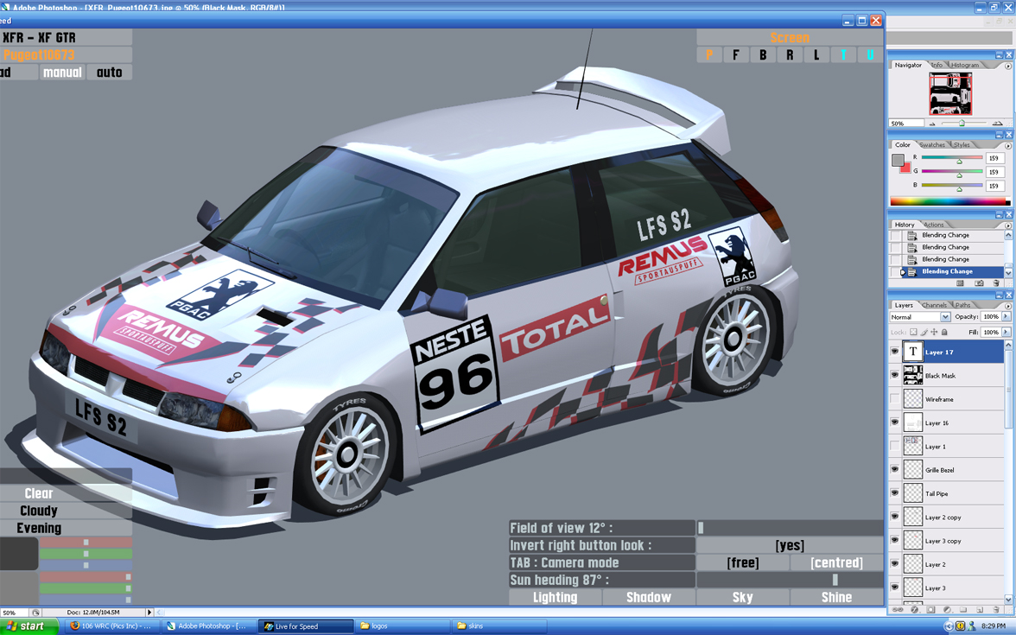The image size is (1016, 635).
Task: Click the foreground gray color swatch
Action: click(x=898, y=160)
